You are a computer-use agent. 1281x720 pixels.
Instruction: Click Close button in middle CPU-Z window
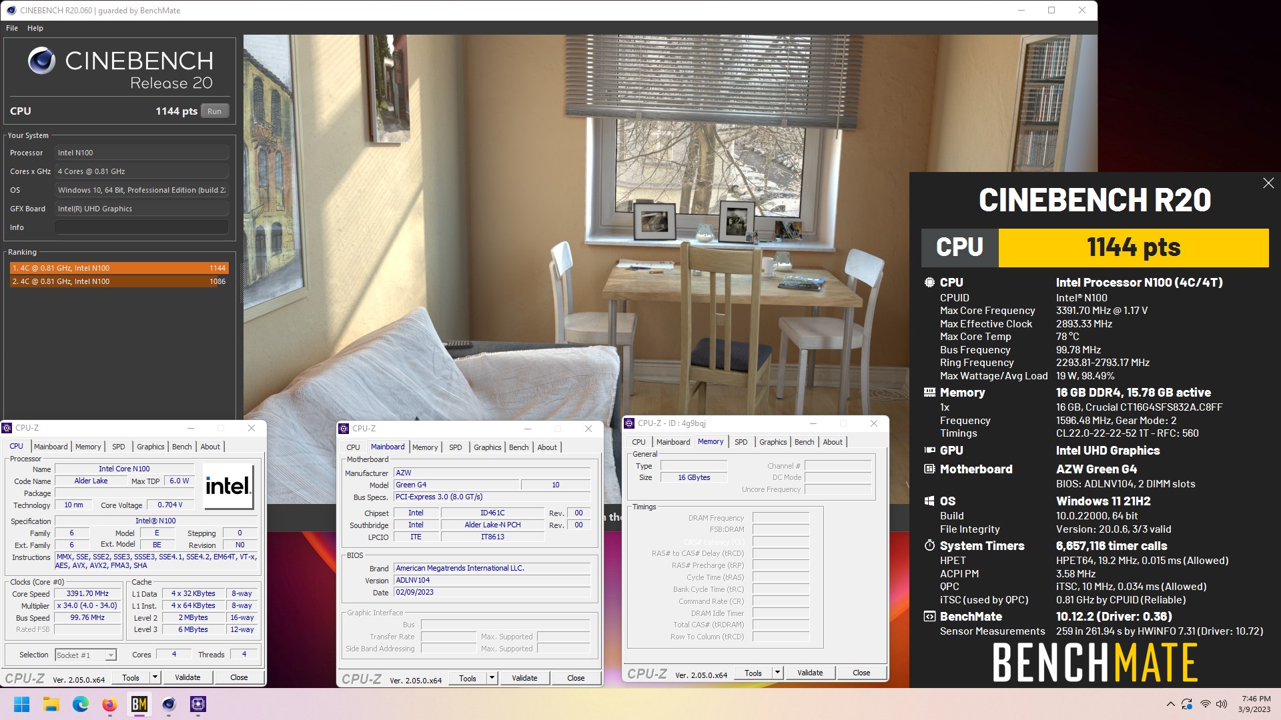[576, 678]
